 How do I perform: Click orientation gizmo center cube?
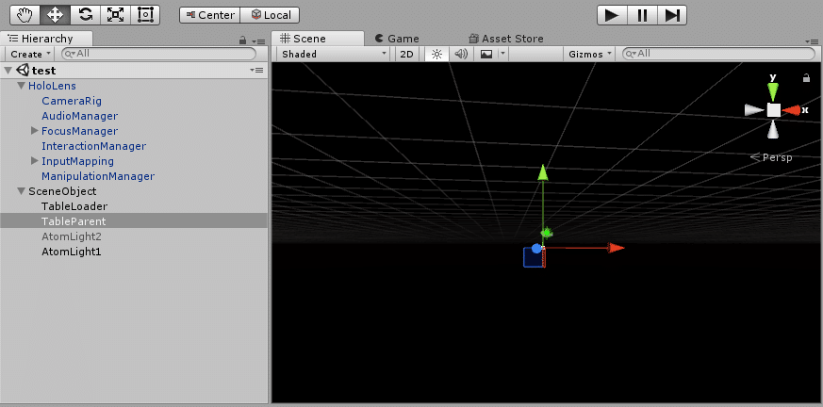(773, 110)
